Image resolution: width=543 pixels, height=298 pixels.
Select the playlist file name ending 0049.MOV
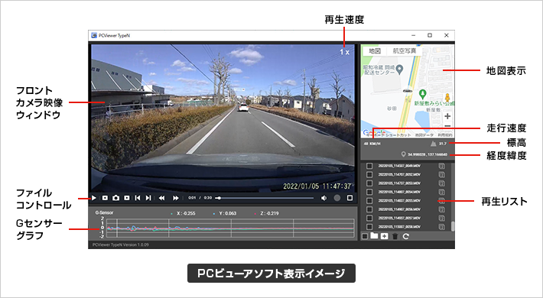click(399, 166)
